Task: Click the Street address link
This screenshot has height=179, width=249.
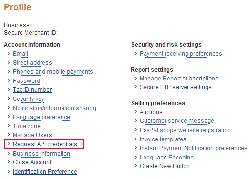Action: pyautogui.click(x=32, y=63)
